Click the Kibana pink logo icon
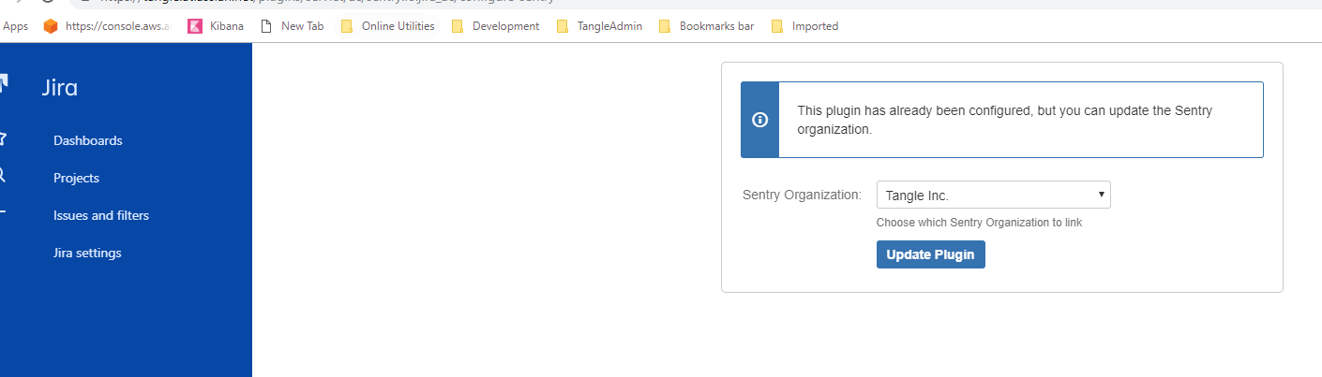Viewport: 1322px width, 377px height. coord(195,26)
